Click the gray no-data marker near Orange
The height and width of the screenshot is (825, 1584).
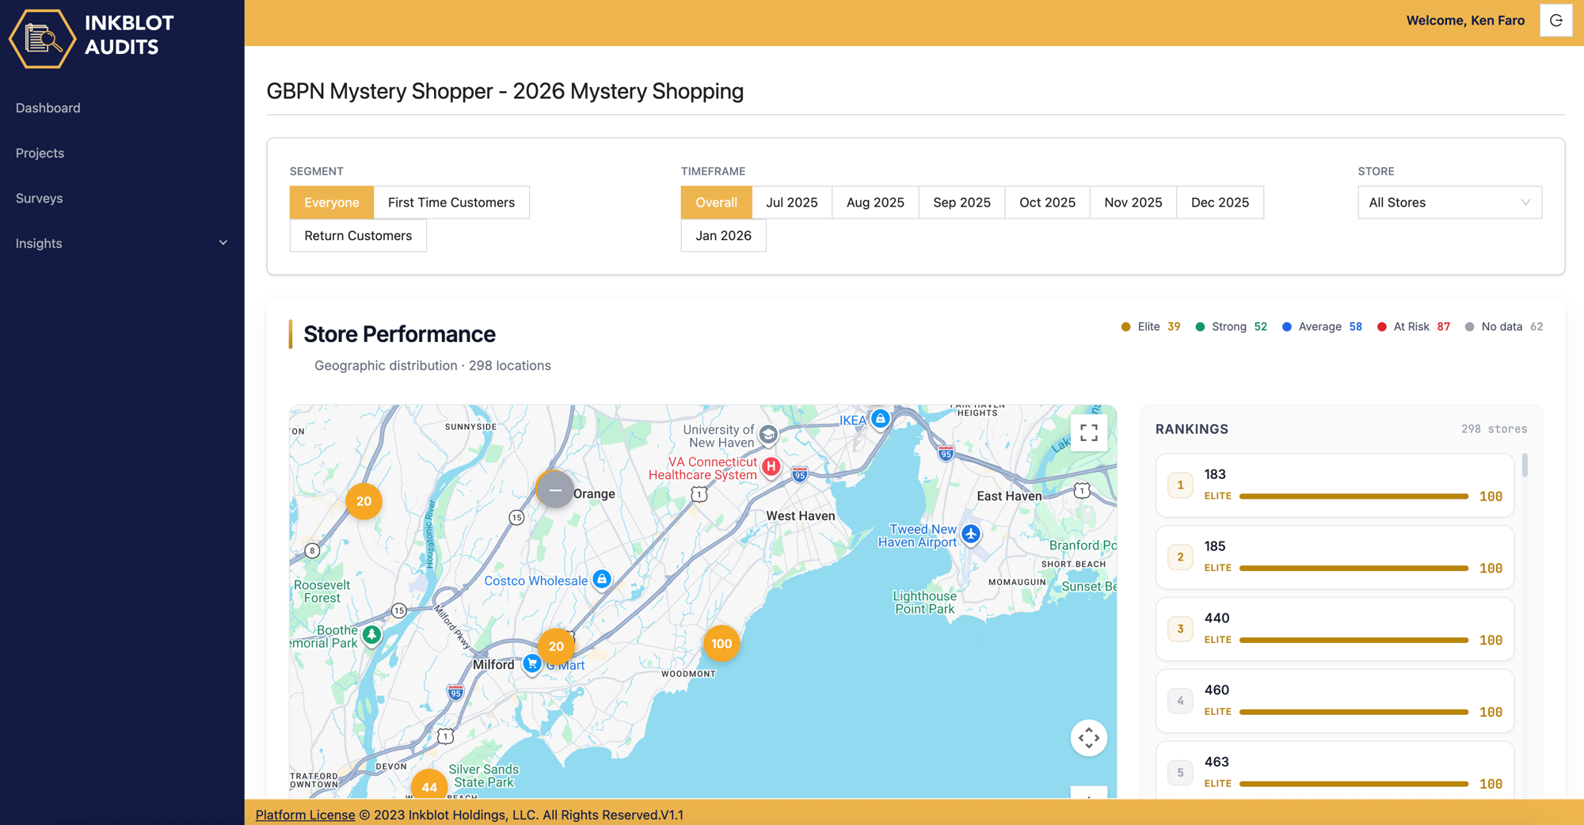coord(555,490)
